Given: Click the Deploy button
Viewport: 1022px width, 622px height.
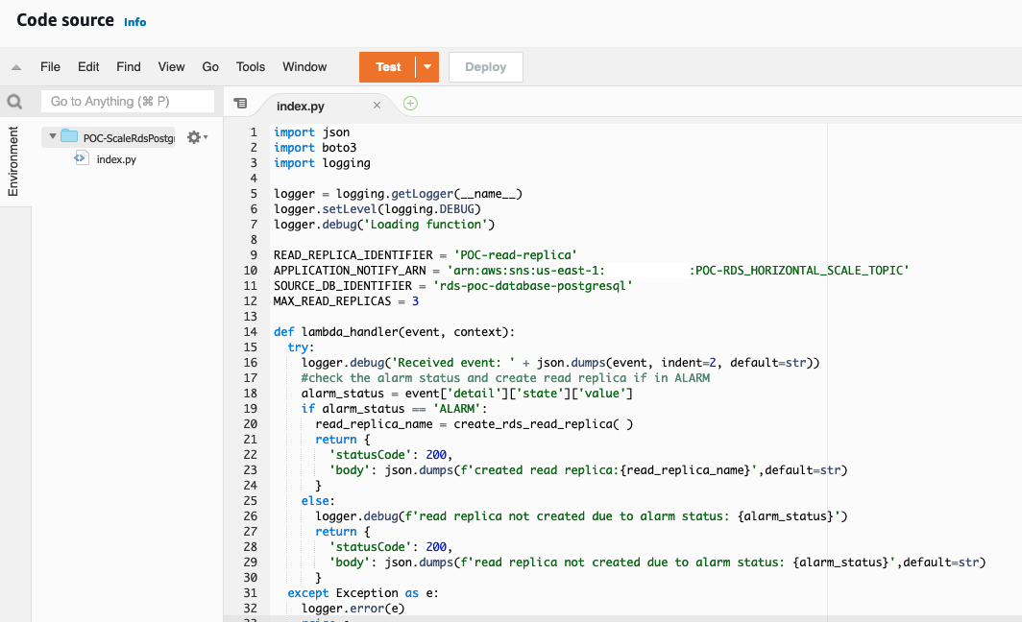Looking at the screenshot, I should [486, 67].
